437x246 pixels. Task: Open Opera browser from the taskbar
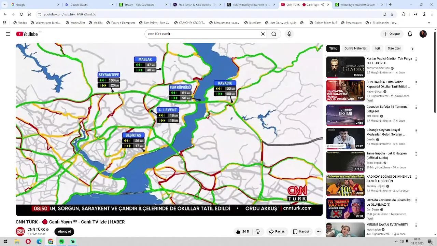coord(28,242)
